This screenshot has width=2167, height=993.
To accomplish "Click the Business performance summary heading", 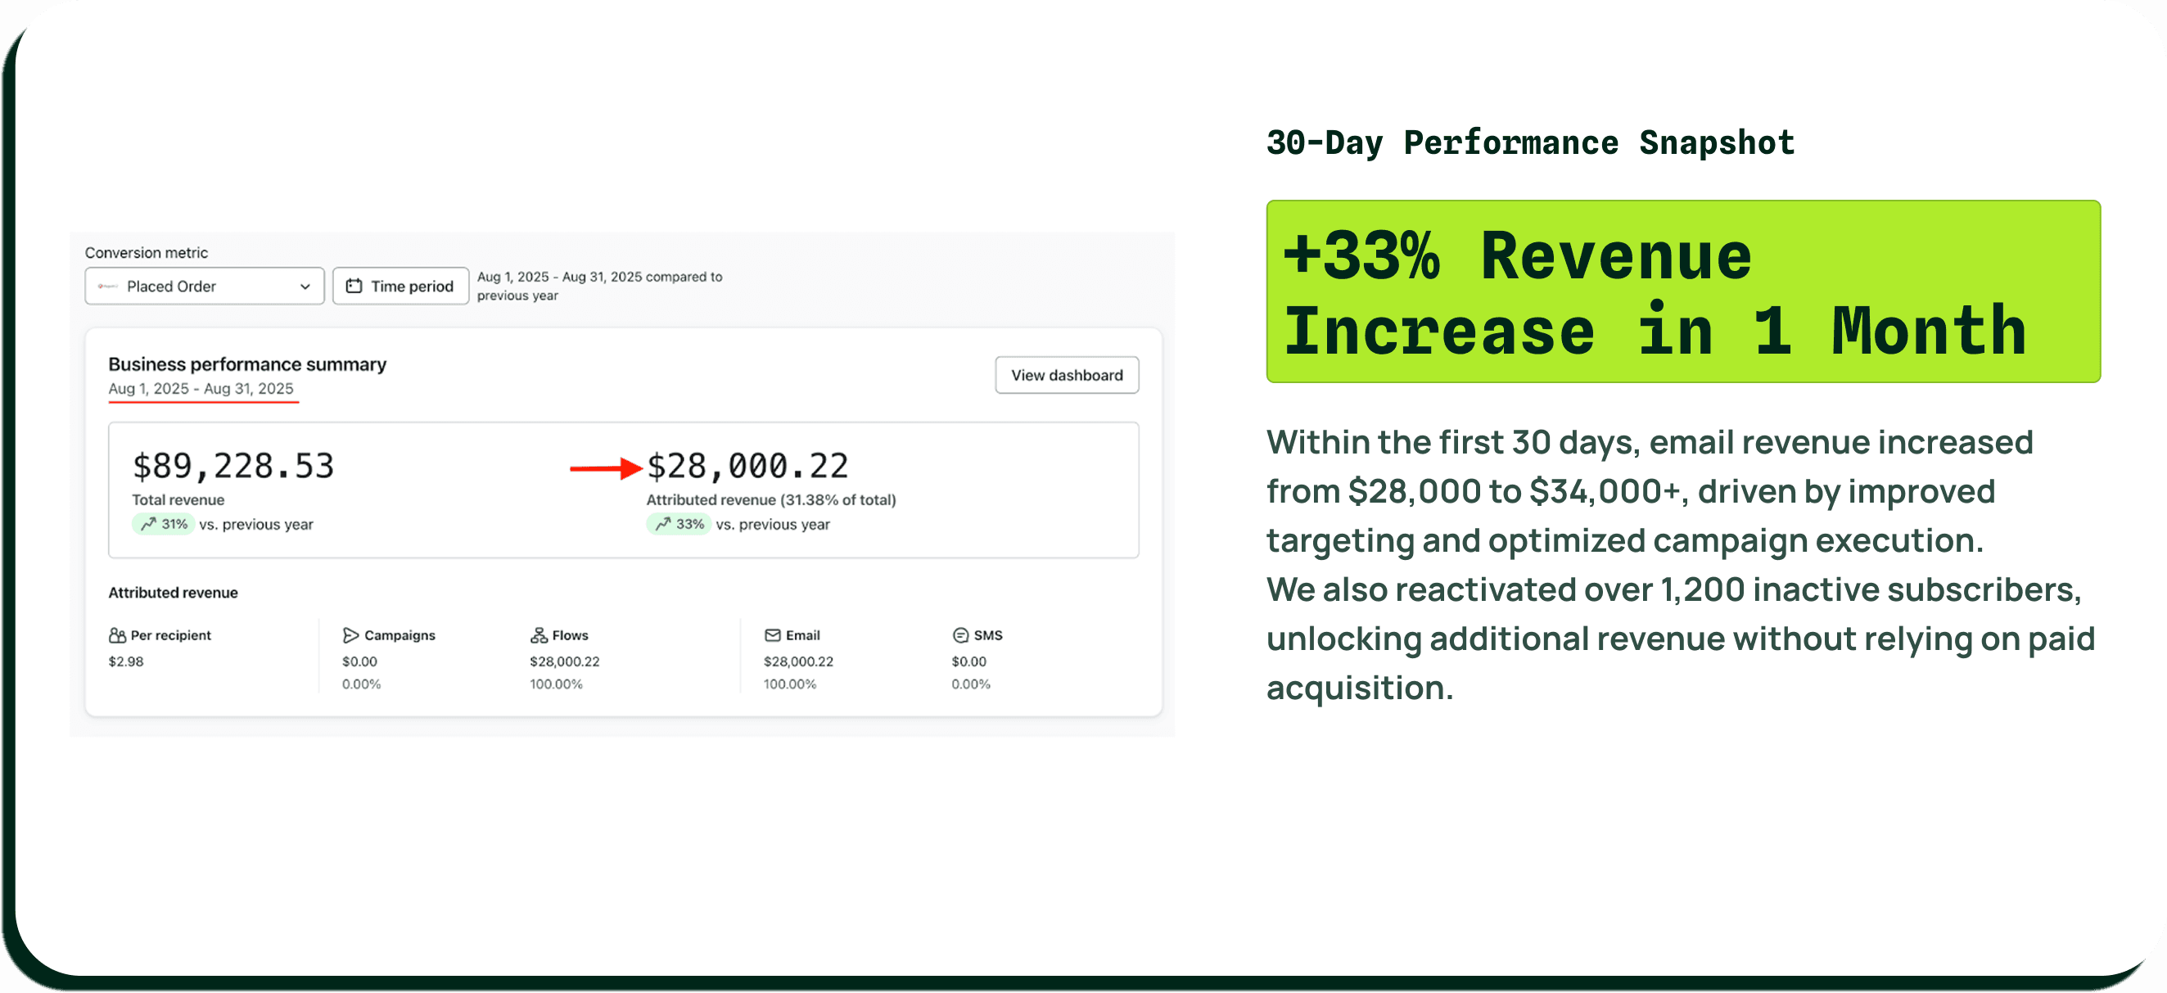I will (247, 364).
